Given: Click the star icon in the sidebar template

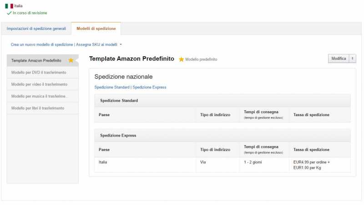Looking at the screenshot, I should (x=71, y=60).
